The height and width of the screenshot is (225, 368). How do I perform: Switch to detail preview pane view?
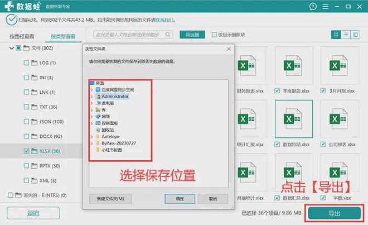click(x=355, y=35)
